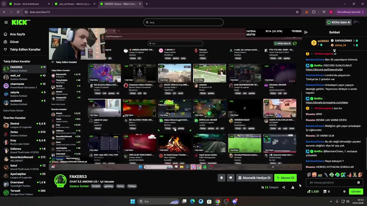367x206 pixels.
Task: Click username Rixesta on the 'BENİ' chat message
Action: pyautogui.click(x=311, y=114)
